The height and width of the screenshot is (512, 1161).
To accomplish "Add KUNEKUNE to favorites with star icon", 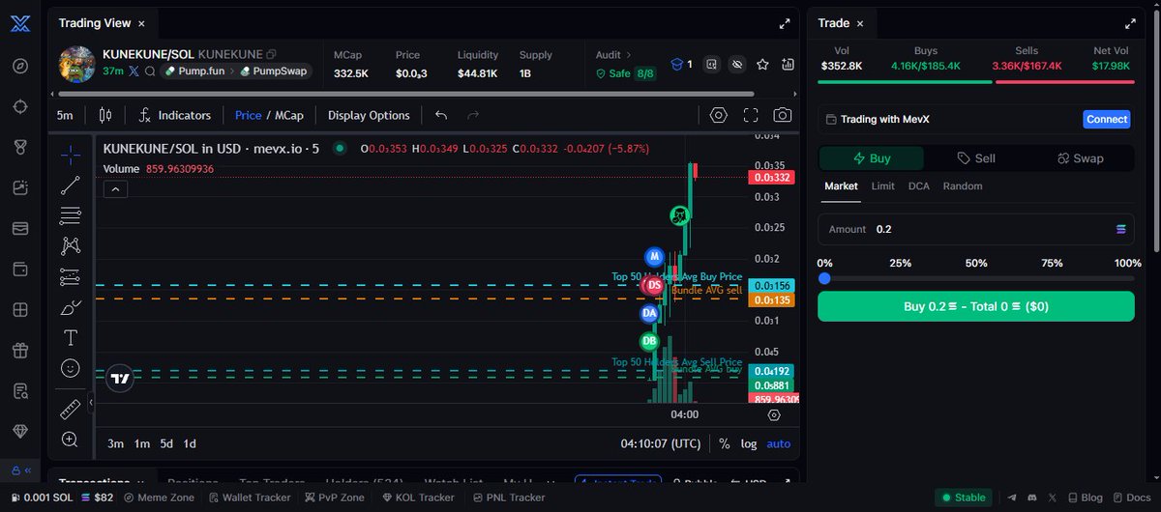I will (762, 65).
